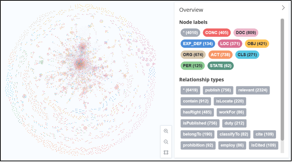292x162 pixels.
Task: Select the isLocate (220) relationship type
Action: point(230,101)
